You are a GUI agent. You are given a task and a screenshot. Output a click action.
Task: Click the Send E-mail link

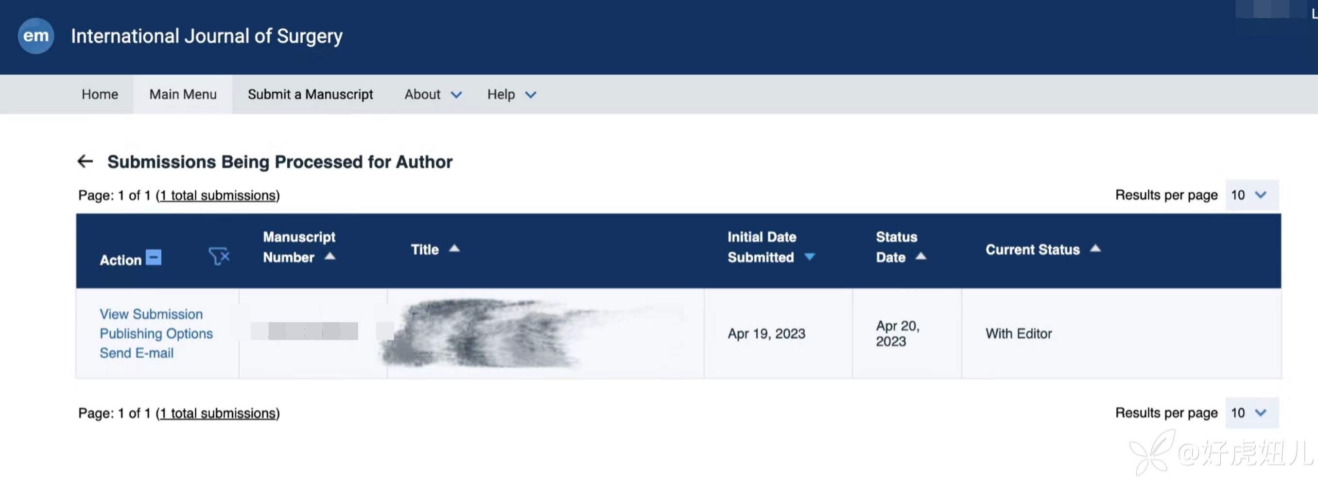(x=137, y=353)
